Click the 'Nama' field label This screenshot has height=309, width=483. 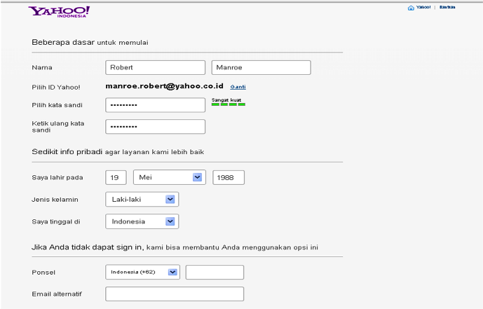point(42,67)
